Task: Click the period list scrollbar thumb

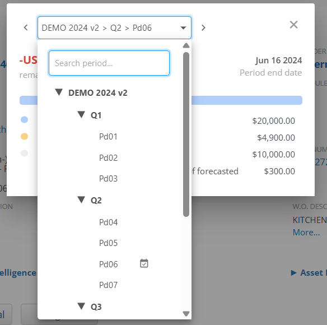Action: click(x=186, y=134)
